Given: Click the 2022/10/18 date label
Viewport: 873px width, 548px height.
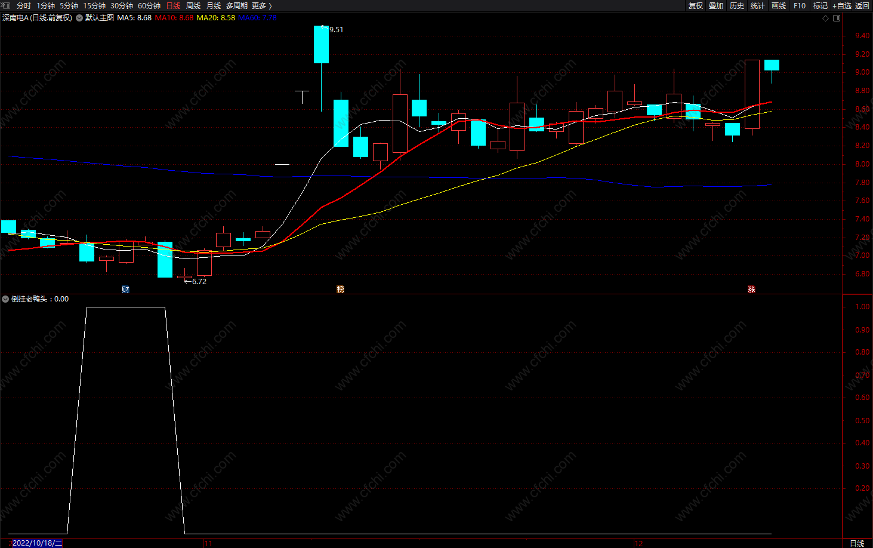Looking at the screenshot, I should 37,543.
